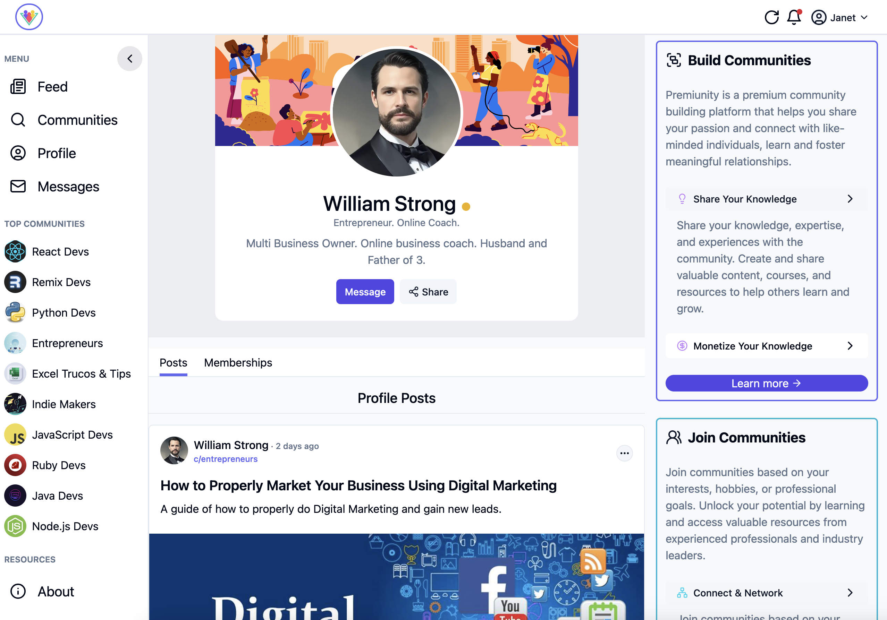The height and width of the screenshot is (620, 887).
Task: Open the Python Devs community
Action: [x=50, y=313]
